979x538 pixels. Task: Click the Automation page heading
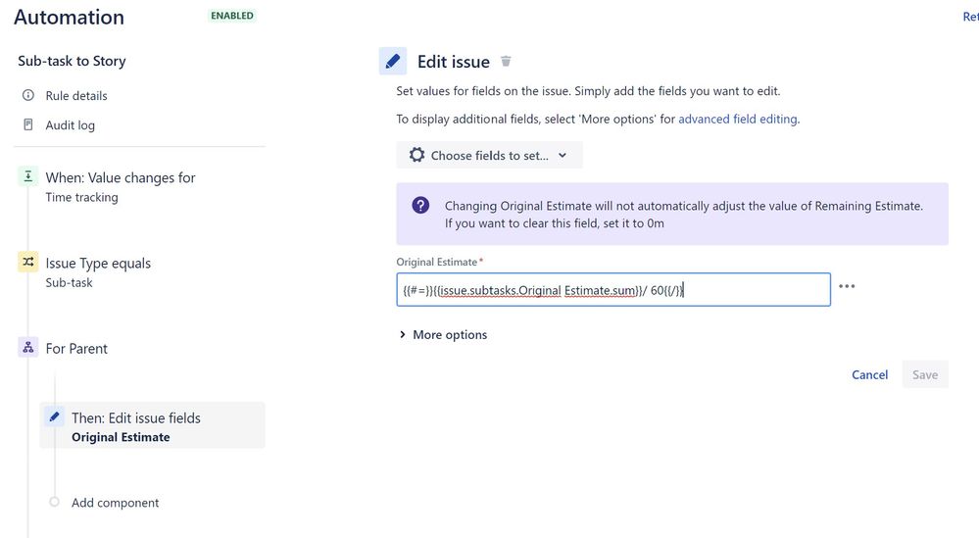tap(70, 17)
